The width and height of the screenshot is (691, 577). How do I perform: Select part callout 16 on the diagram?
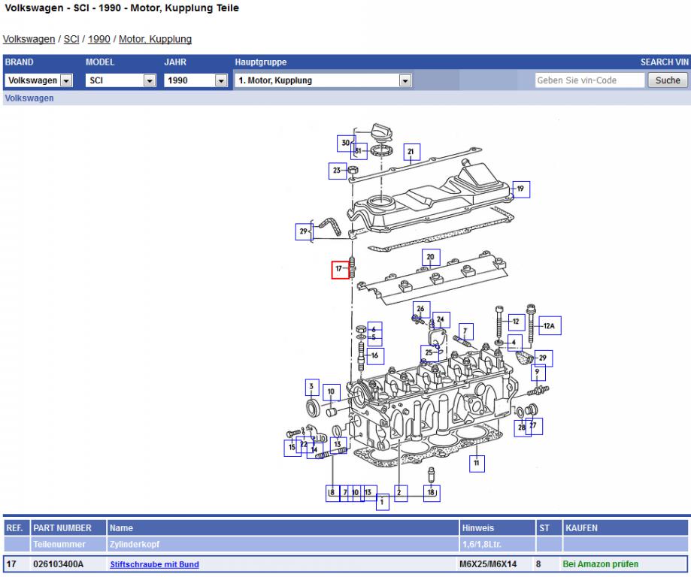coord(374,355)
